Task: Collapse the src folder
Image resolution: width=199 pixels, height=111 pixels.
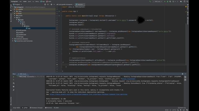Action: 15,18
